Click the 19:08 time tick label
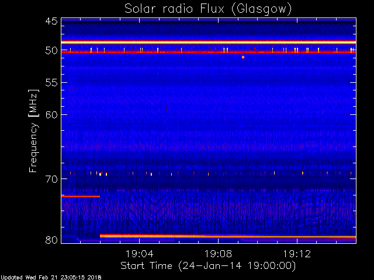 tap(218, 254)
